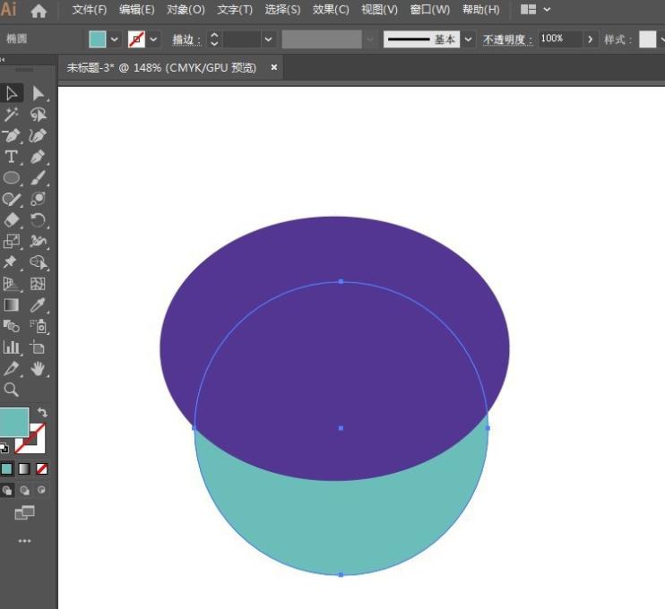Pick the Shaper tool
The height and width of the screenshot is (609, 665).
coord(12,199)
